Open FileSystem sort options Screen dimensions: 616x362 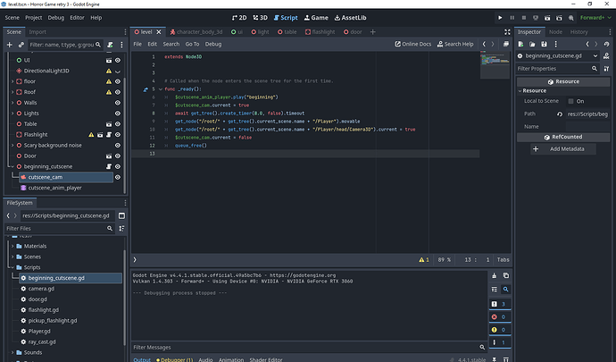tap(121, 228)
